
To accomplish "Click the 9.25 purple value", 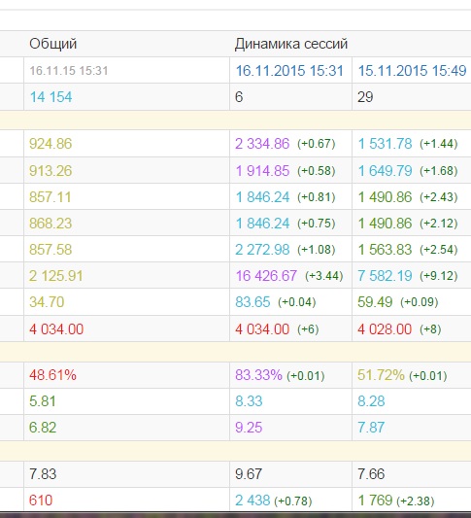I will 249,428.
